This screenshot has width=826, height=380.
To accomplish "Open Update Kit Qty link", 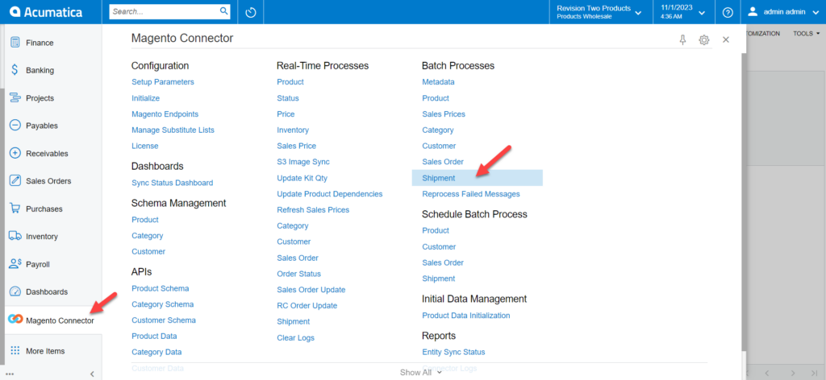I will click(302, 178).
